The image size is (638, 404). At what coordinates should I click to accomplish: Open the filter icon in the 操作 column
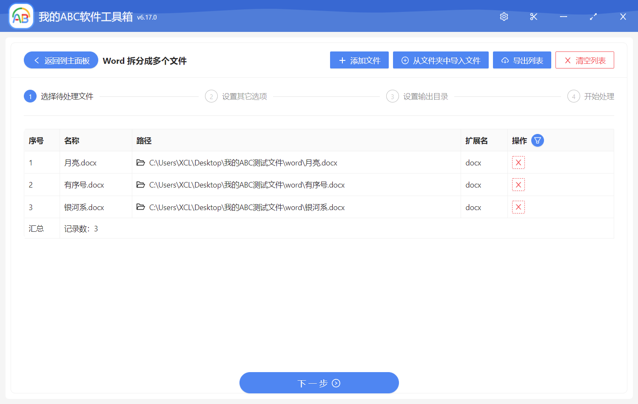[x=537, y=140]
